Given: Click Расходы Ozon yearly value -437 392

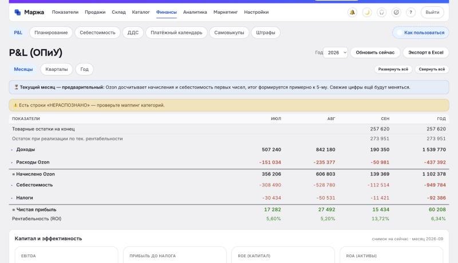Looking at the screenshot, I should (435, 162).
